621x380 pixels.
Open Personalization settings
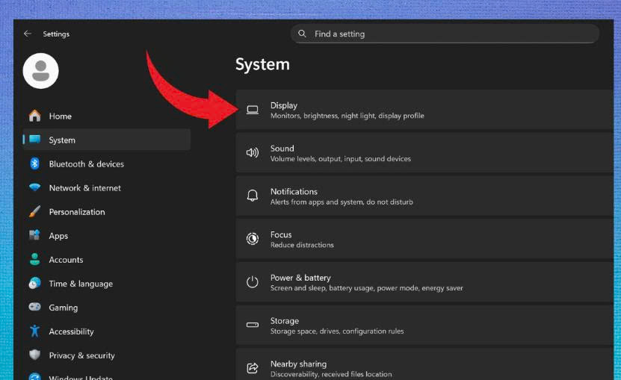(x=107, y=212)
